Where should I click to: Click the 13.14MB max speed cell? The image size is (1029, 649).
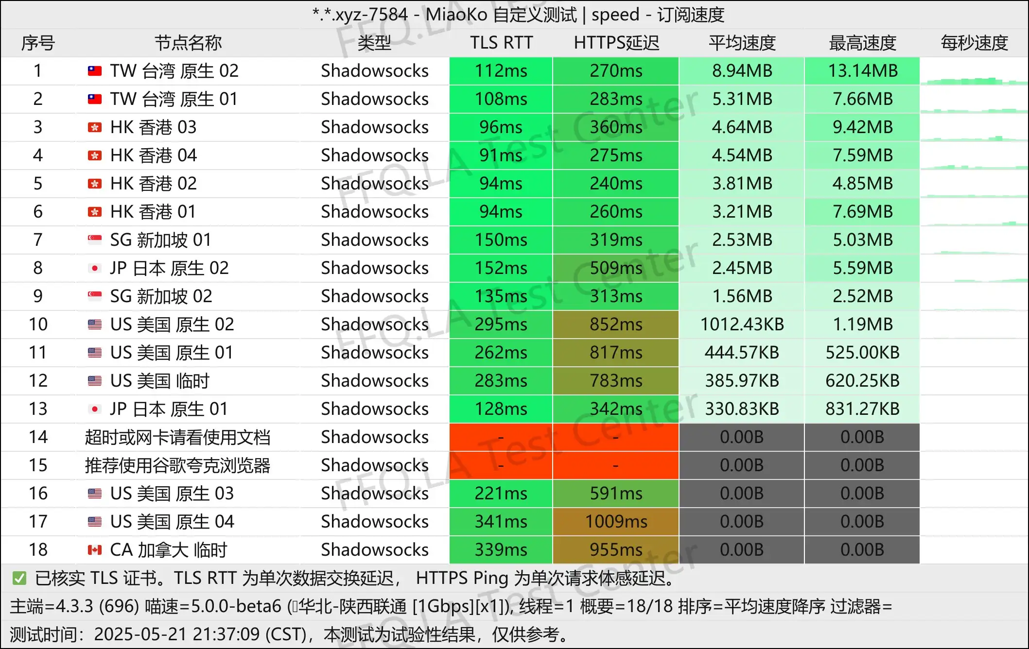click(862, 71)
